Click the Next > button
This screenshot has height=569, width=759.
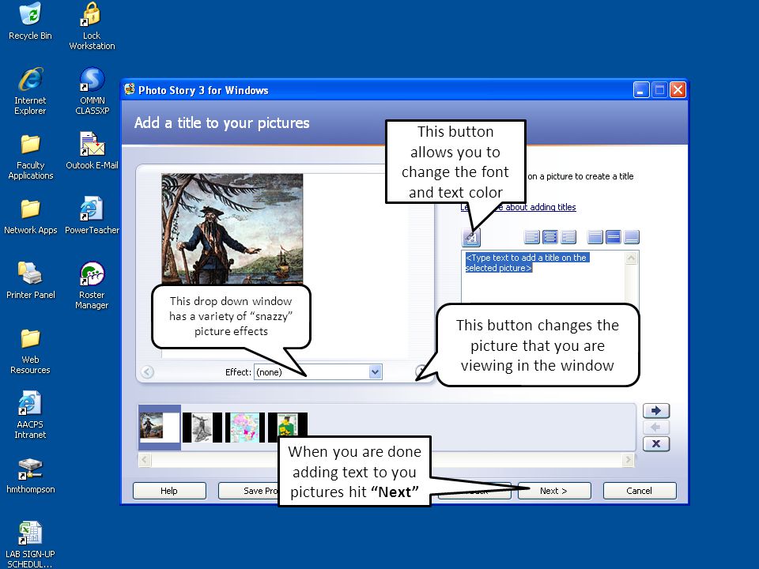(554, 491)
